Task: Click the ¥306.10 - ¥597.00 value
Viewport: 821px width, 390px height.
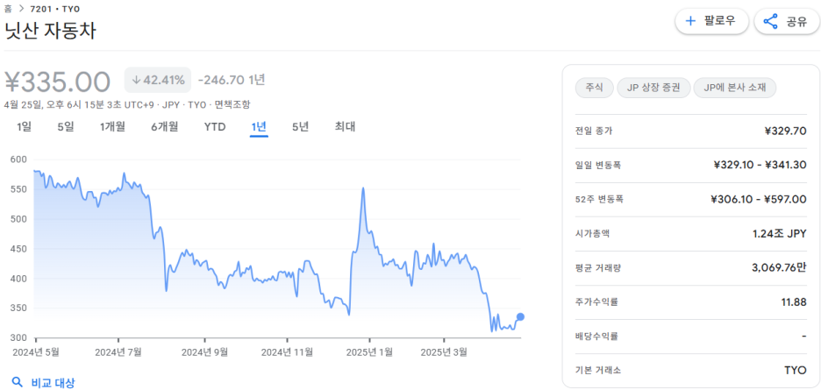Action: tap(759, 199)
